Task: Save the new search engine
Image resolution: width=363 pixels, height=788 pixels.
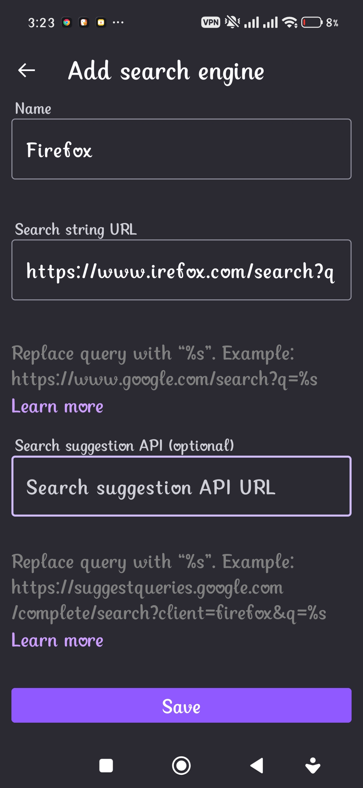Action: (182, 705)
